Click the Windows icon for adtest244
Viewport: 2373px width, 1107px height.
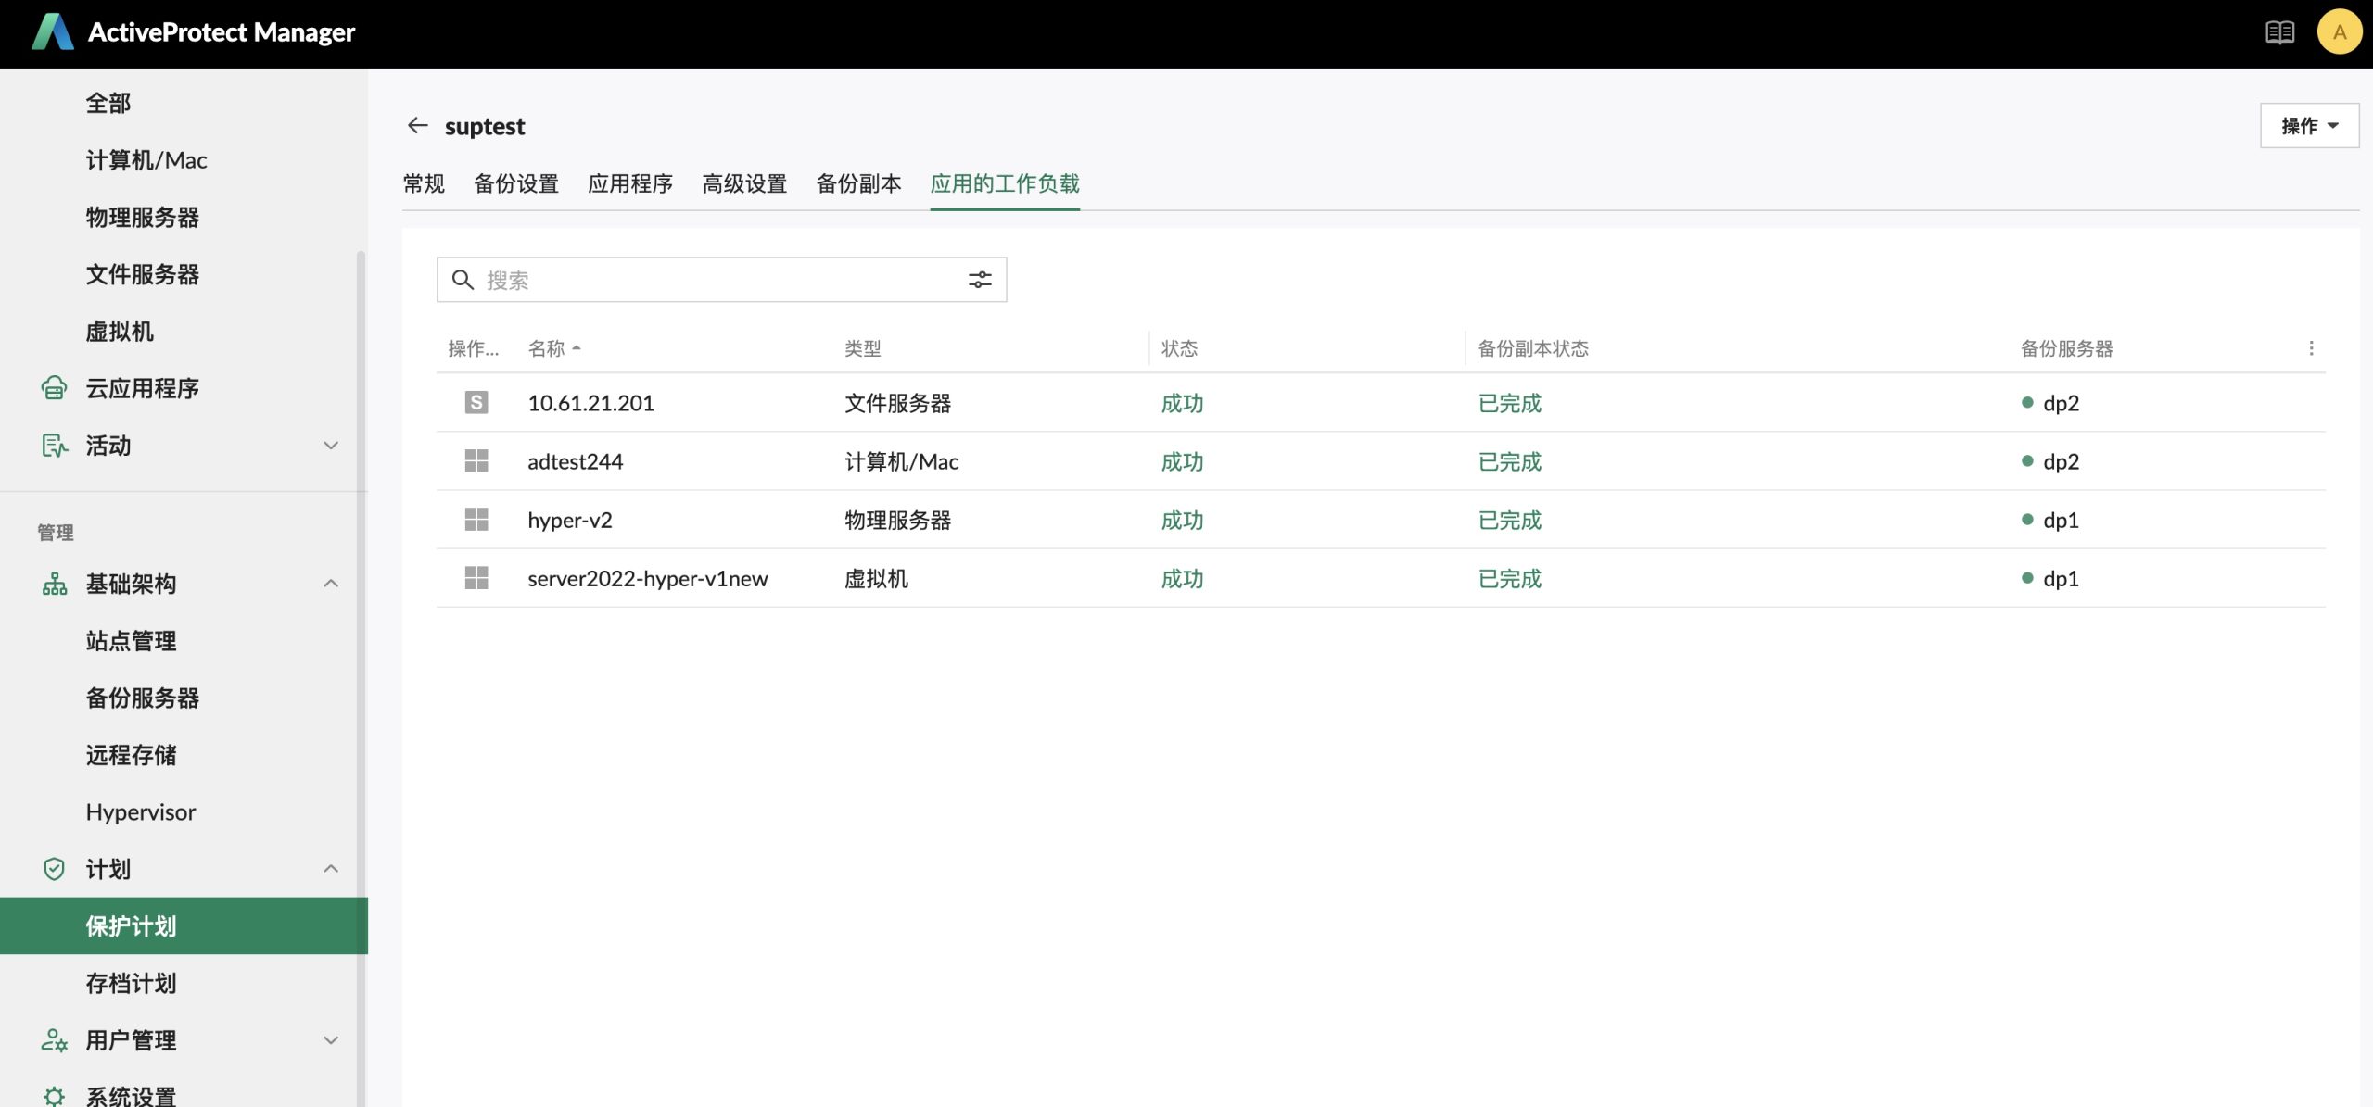[476, 460]
